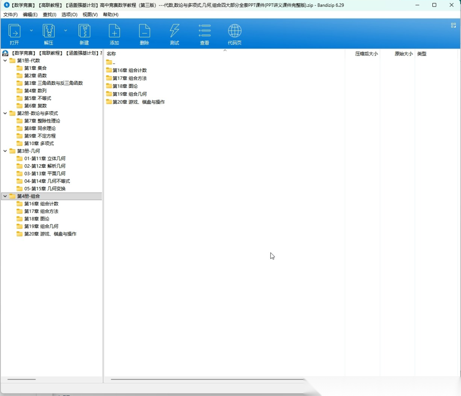461x396 pixels.
Task: Click the 打开 (Open) toolbar icon
Action: point(15,31)
